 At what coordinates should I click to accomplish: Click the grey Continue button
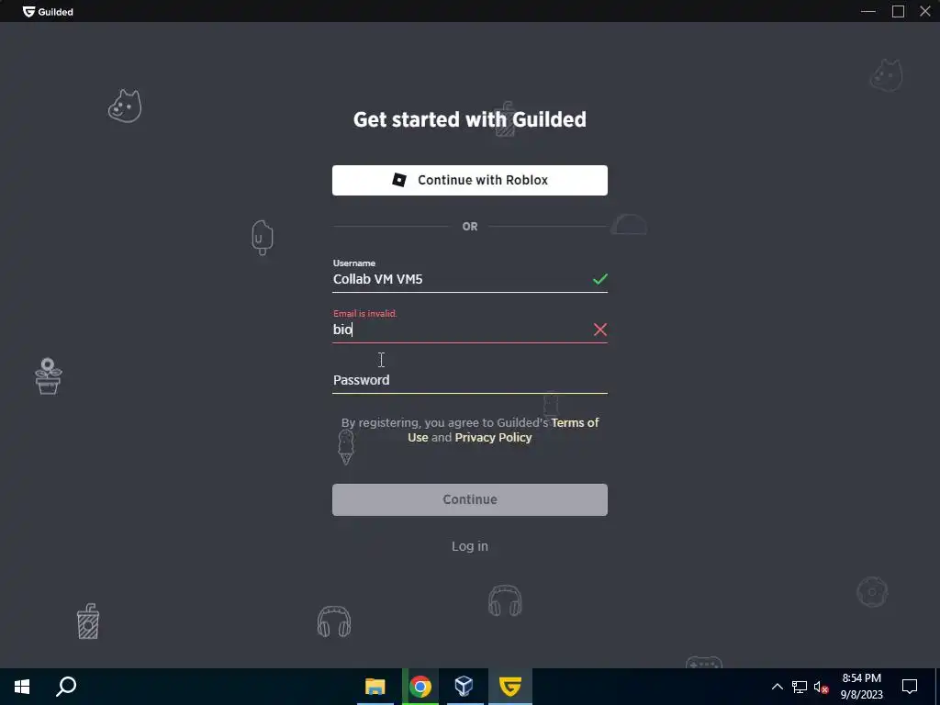[x=469, y=499]
